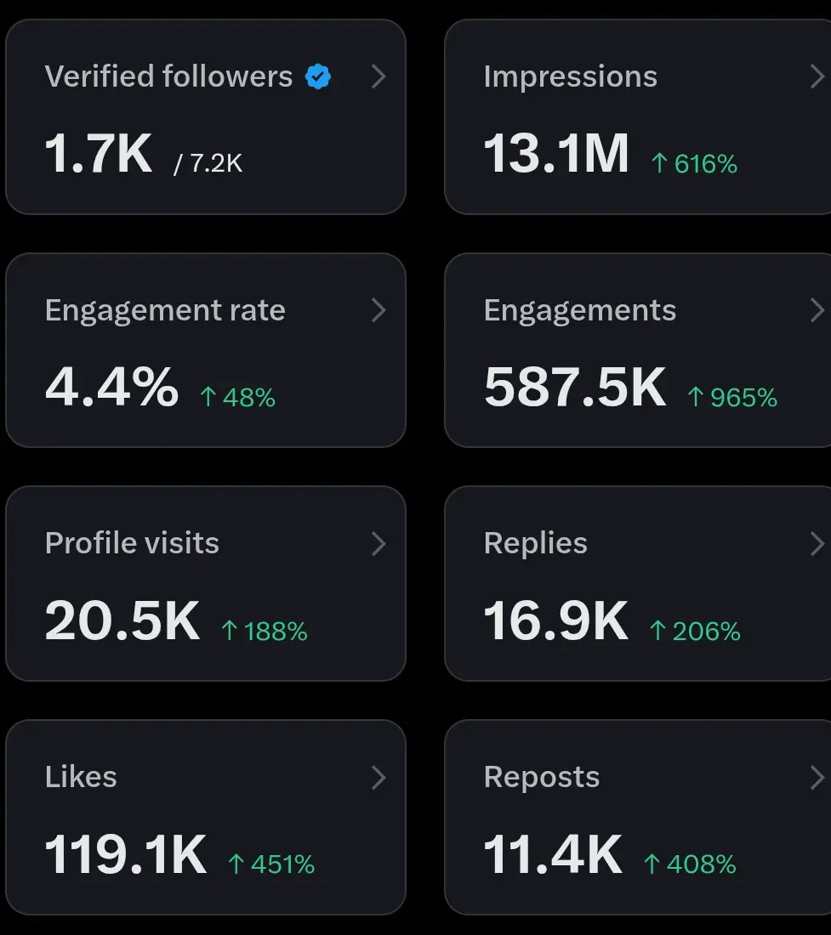The image size is (831, 935).
Task: Click the blue verified checkmark badge
Action: coord(318,77)
